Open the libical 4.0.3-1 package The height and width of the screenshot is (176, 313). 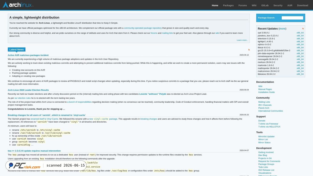click(x=264, y=47)
